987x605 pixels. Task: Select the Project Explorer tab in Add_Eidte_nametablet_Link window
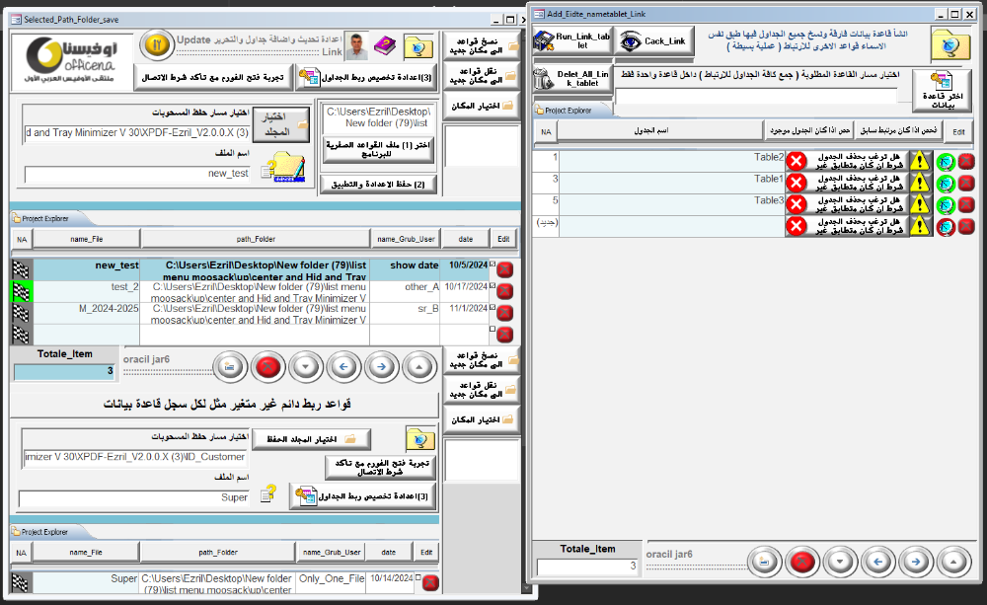click(x=567, y=111)
